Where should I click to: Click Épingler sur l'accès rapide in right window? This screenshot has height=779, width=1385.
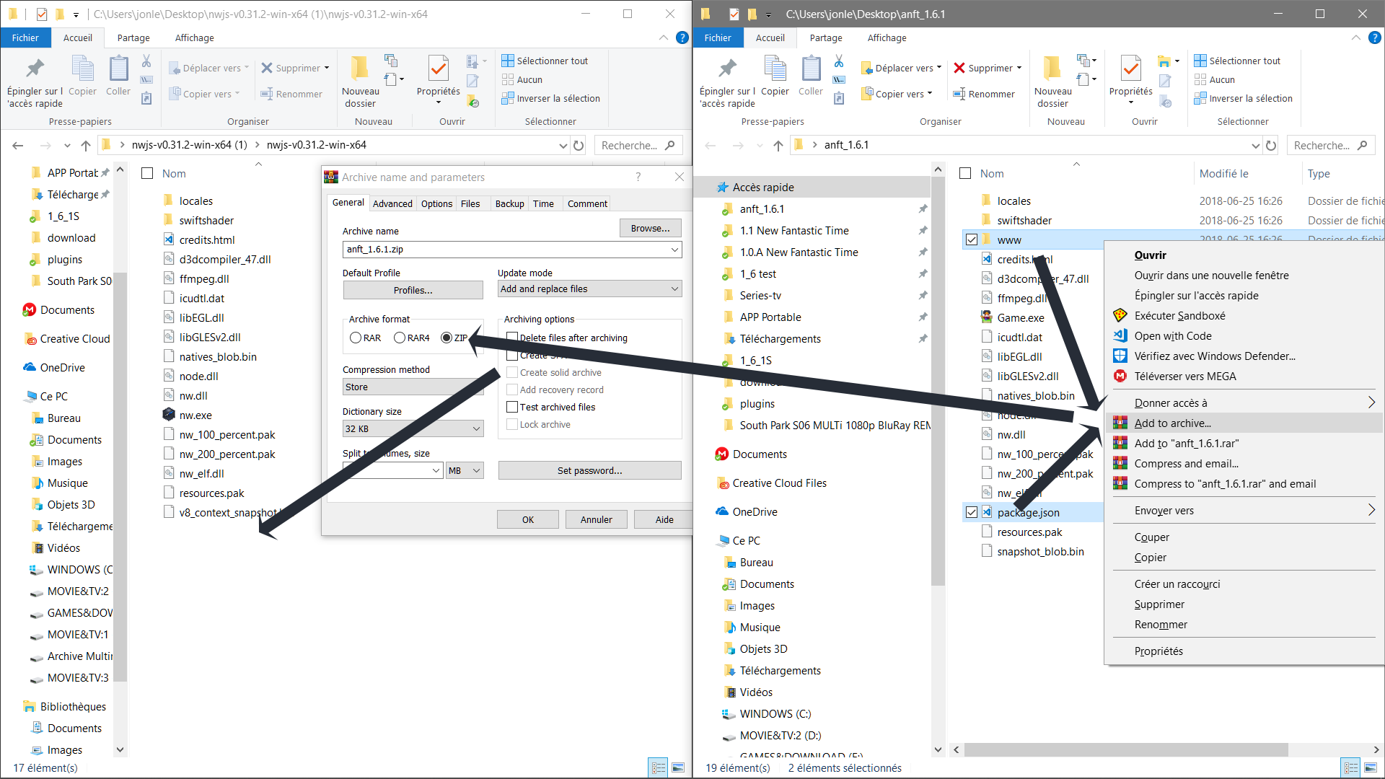point(727,81)
